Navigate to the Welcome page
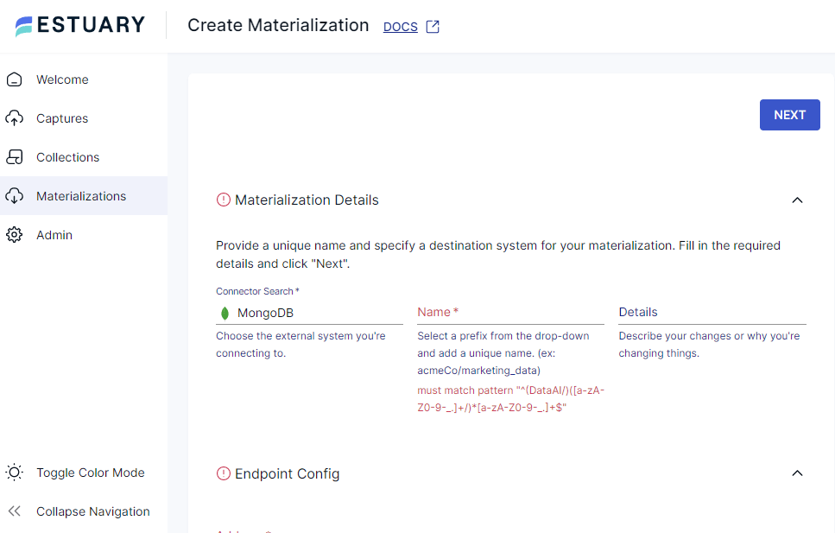835x533 pixels. pyautogui.click(x=62, y=79)
